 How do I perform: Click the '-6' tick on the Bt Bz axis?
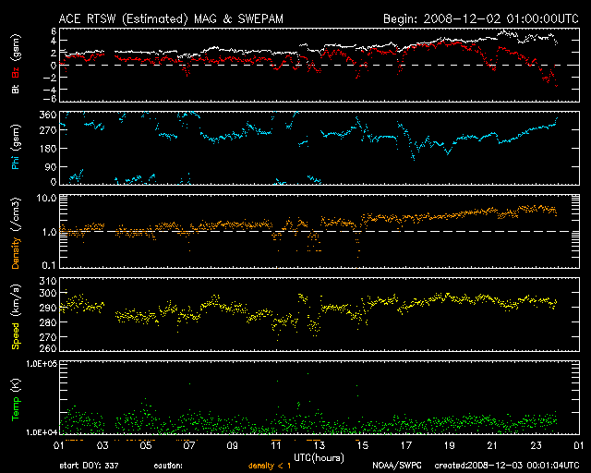click(51, 99)
